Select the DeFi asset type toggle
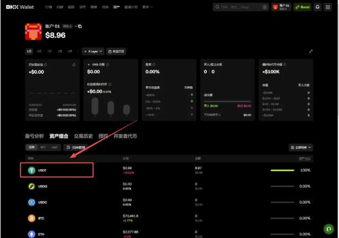Screen dimensions: 339x238 tap(55, 147)
